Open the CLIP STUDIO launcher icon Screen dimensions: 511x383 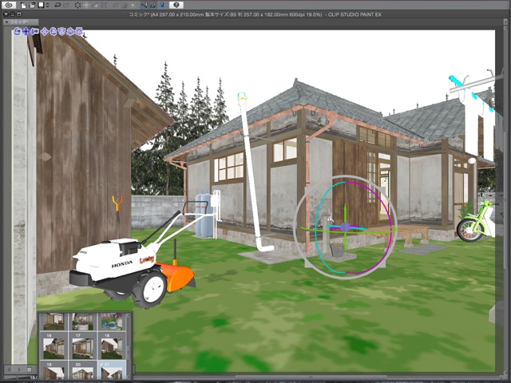[9, 5]
